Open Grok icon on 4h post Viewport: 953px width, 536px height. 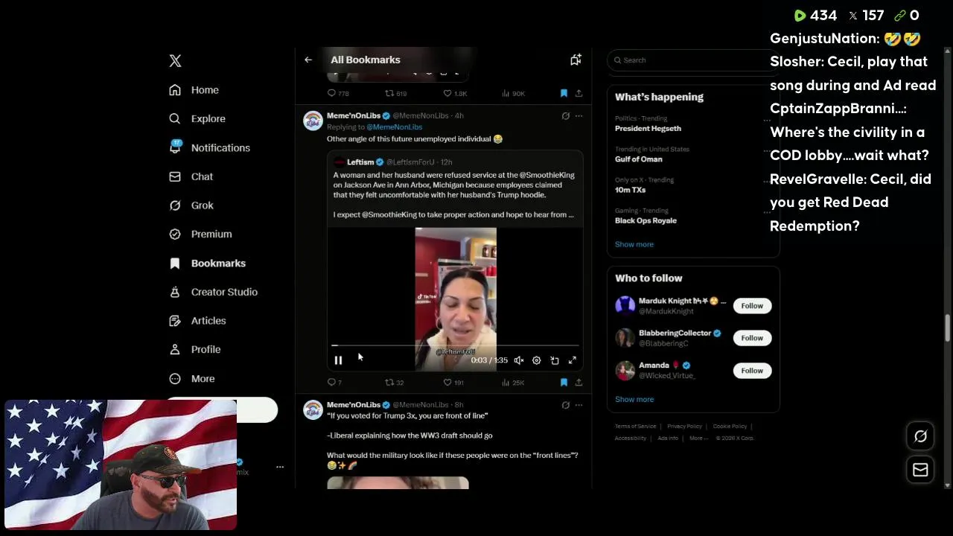click(x=566, y=116)
